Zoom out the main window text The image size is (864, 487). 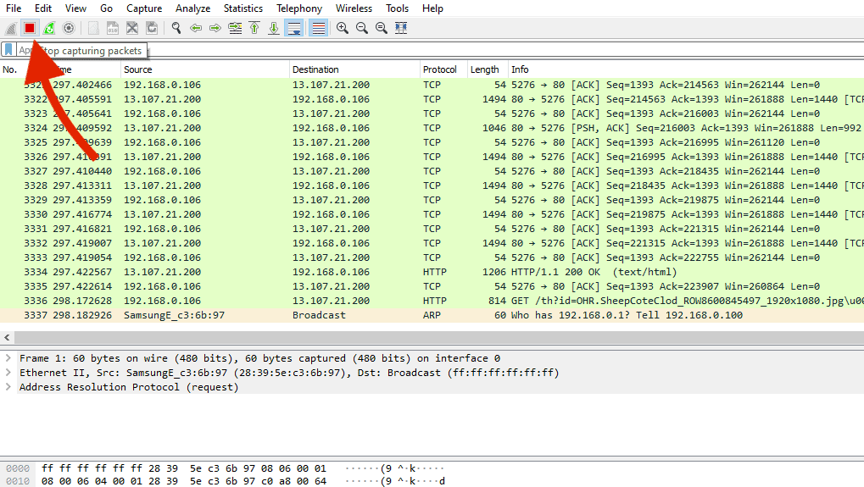[361, 28]
